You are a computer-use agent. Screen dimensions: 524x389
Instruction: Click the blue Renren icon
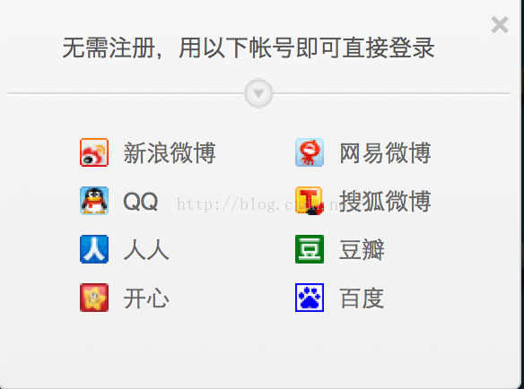[x=94, y=249]
